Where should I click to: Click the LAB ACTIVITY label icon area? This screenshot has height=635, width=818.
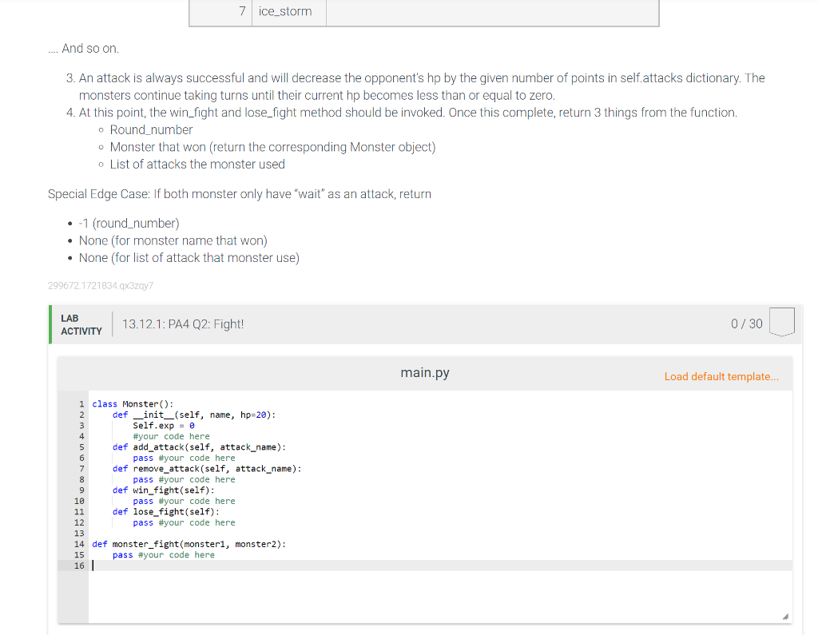(x=81, y=323)
